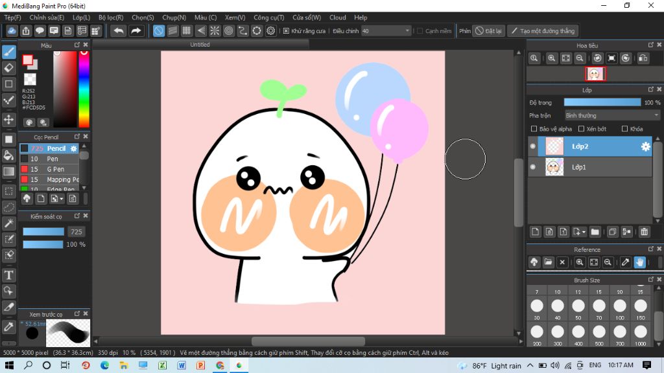The height and width of the screenshot is (373, 664).
Task: Open Word from the taskbar
Action: point(182,365)
